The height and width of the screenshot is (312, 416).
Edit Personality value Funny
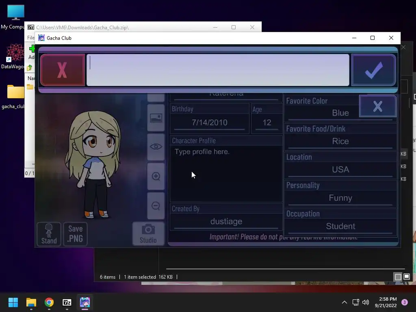tap(340, 198)
